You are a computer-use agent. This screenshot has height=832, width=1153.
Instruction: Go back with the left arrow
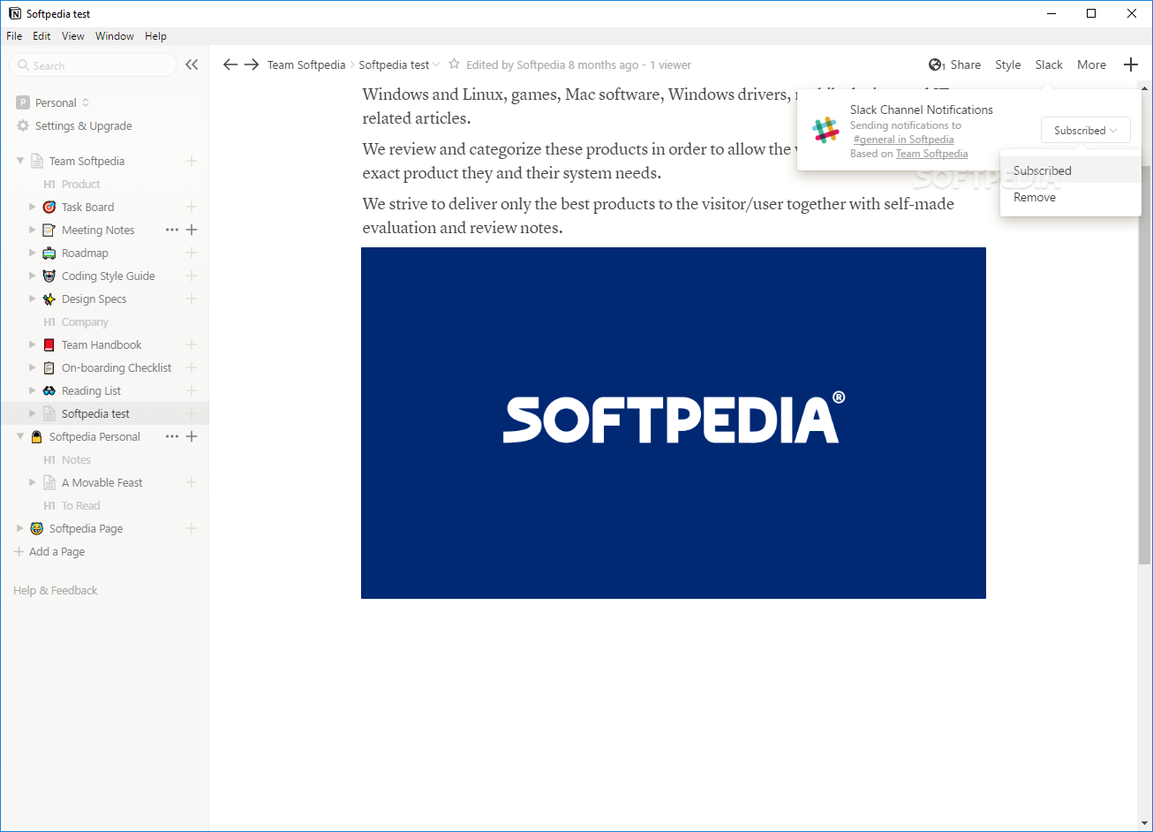[x=230, y=64]
